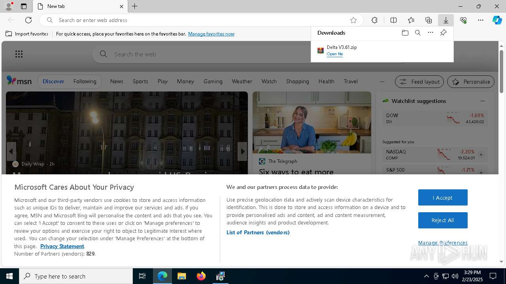Open the tab actions menu icon
Viewport: 506px width, 284px height.
[x=24, y=6]
